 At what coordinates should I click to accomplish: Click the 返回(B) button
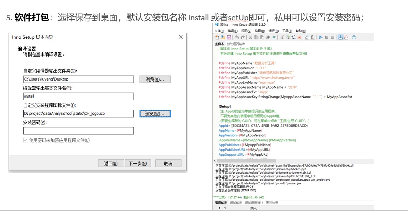111,163
